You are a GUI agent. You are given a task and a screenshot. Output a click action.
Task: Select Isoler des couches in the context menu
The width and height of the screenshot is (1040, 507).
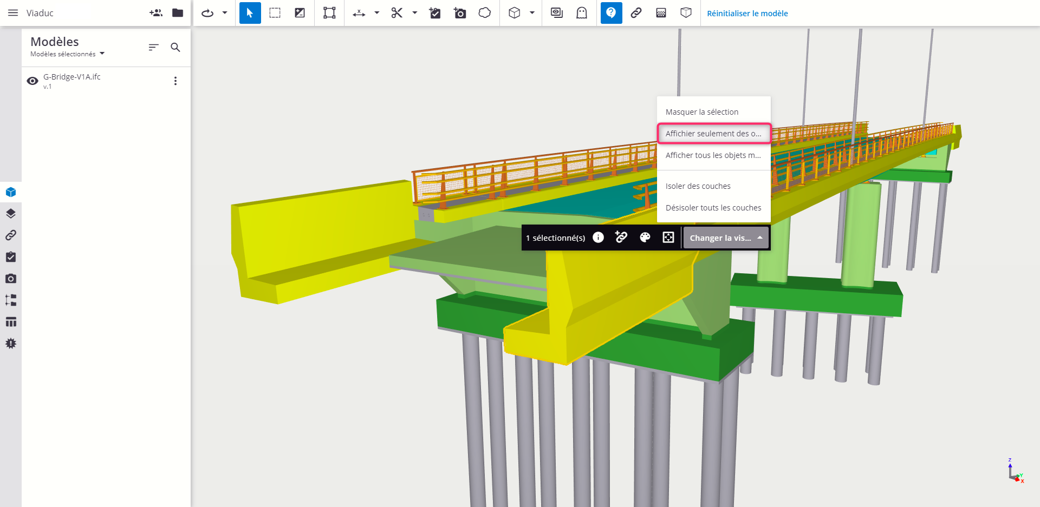click(698, 186)
